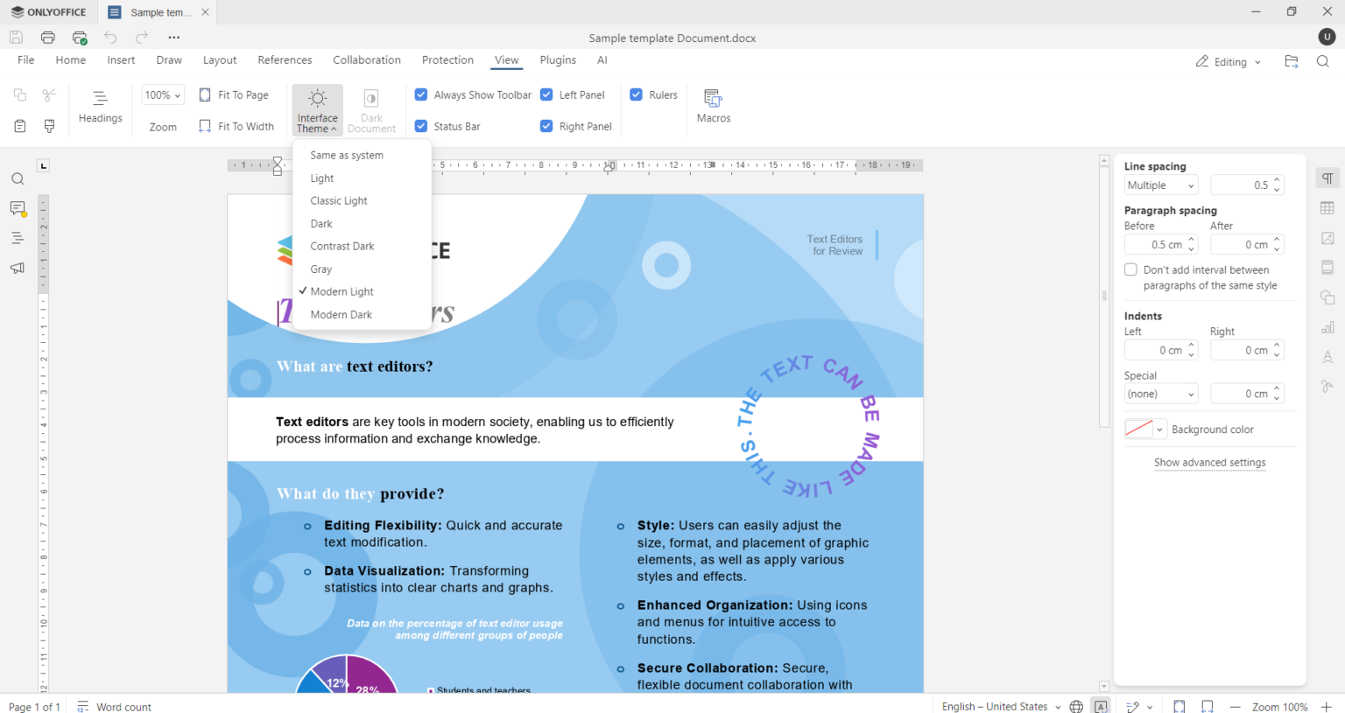
Task: Open the Paragraph settings panel
Action: click(x=1327, y=178)
